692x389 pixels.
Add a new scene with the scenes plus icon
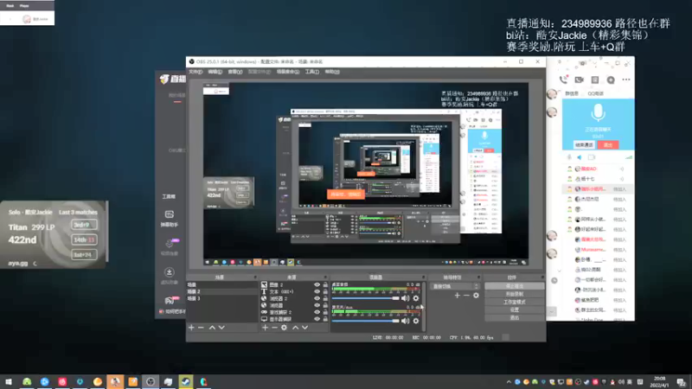pos(191,328)
